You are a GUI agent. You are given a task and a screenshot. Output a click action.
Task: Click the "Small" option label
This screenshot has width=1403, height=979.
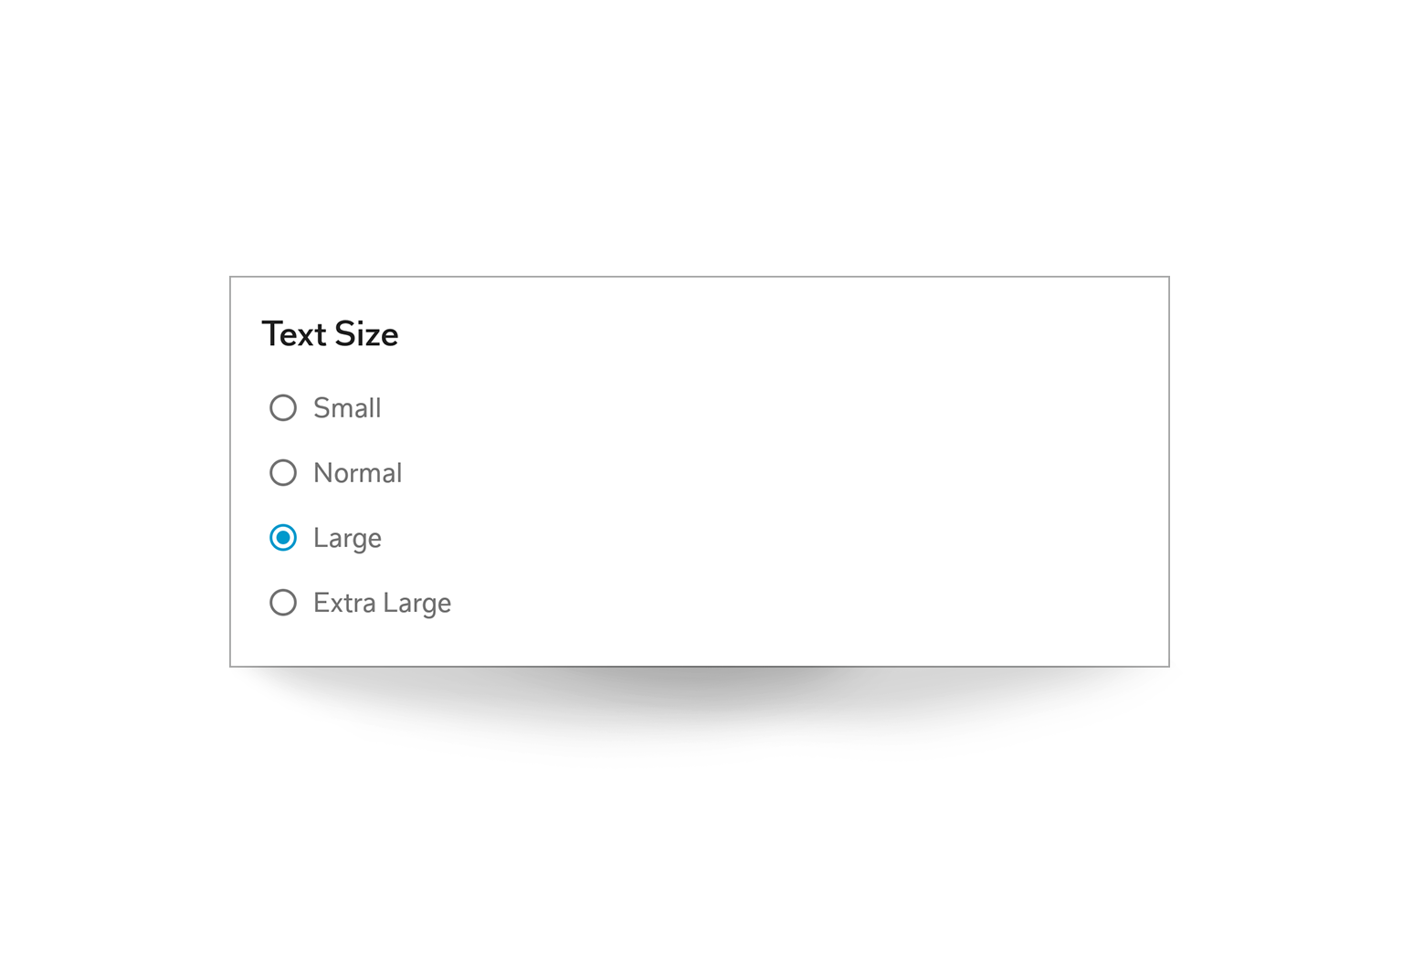[347, 408]
